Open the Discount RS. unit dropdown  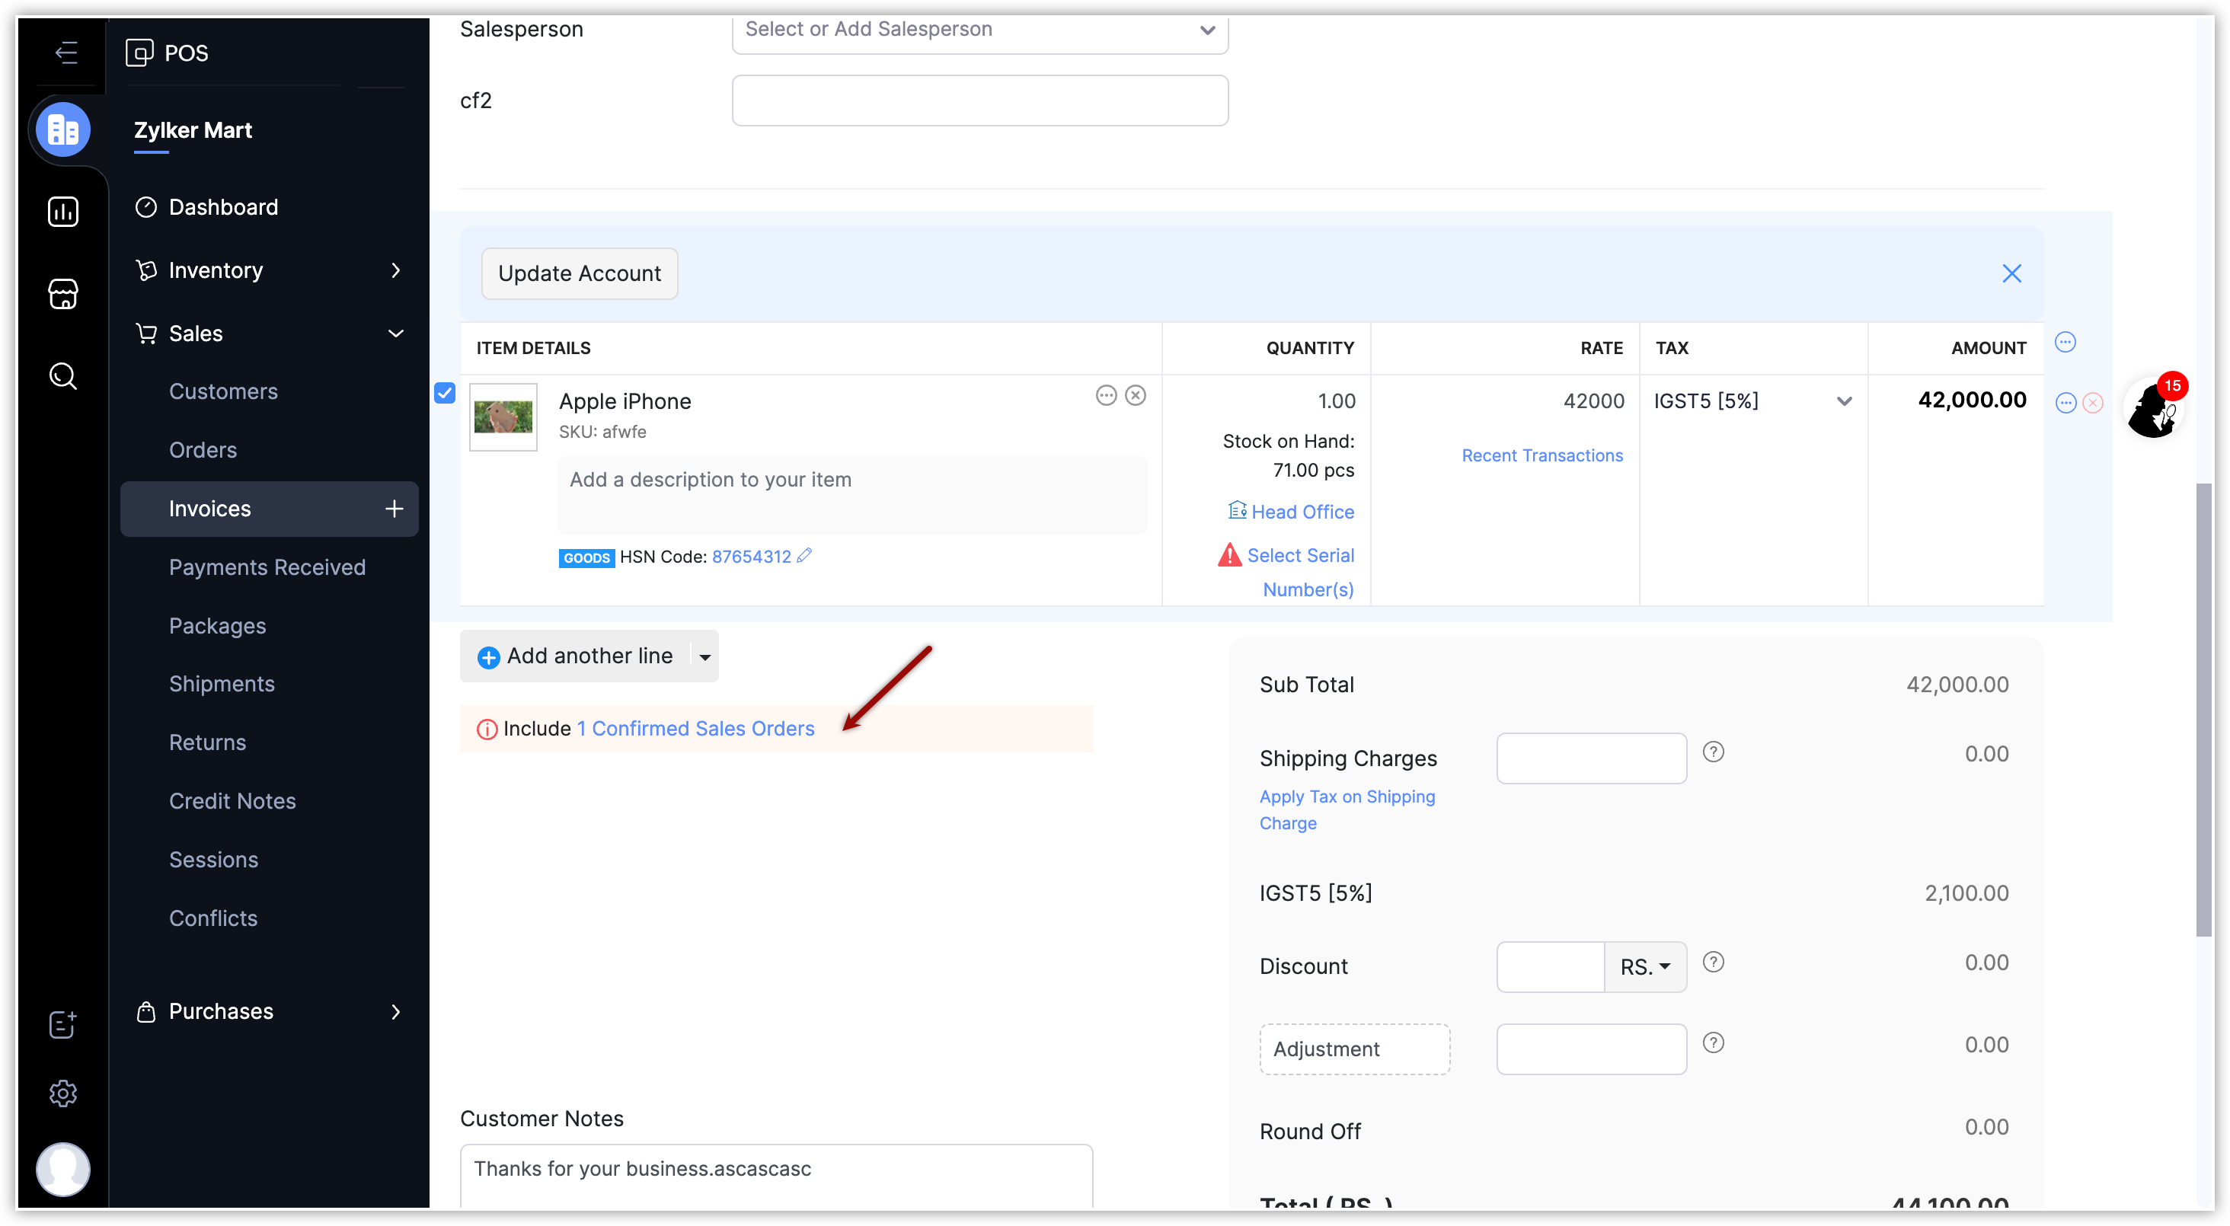1645,967
